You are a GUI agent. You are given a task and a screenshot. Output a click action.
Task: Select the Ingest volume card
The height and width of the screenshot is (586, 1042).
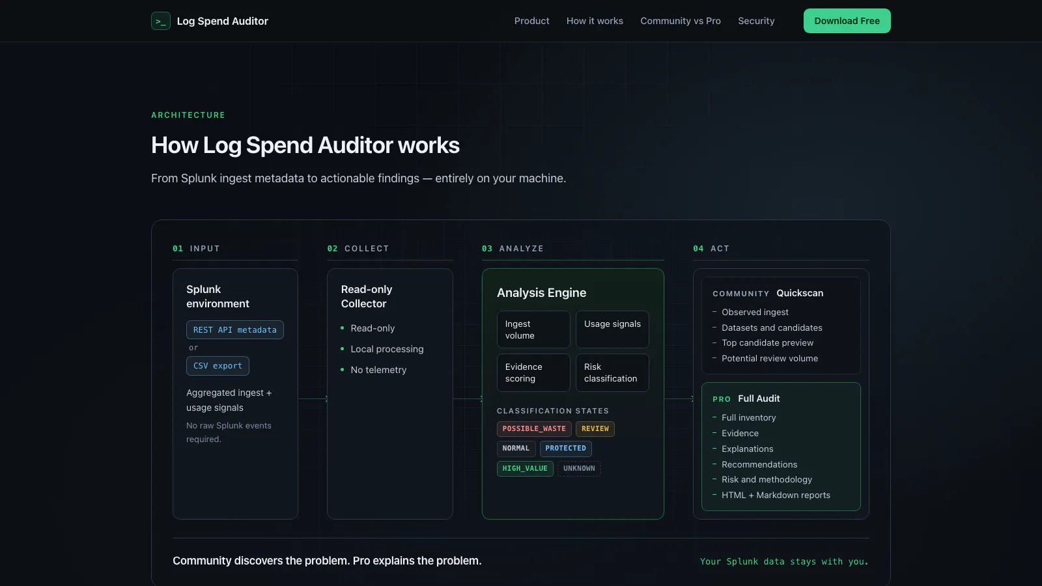533,329
